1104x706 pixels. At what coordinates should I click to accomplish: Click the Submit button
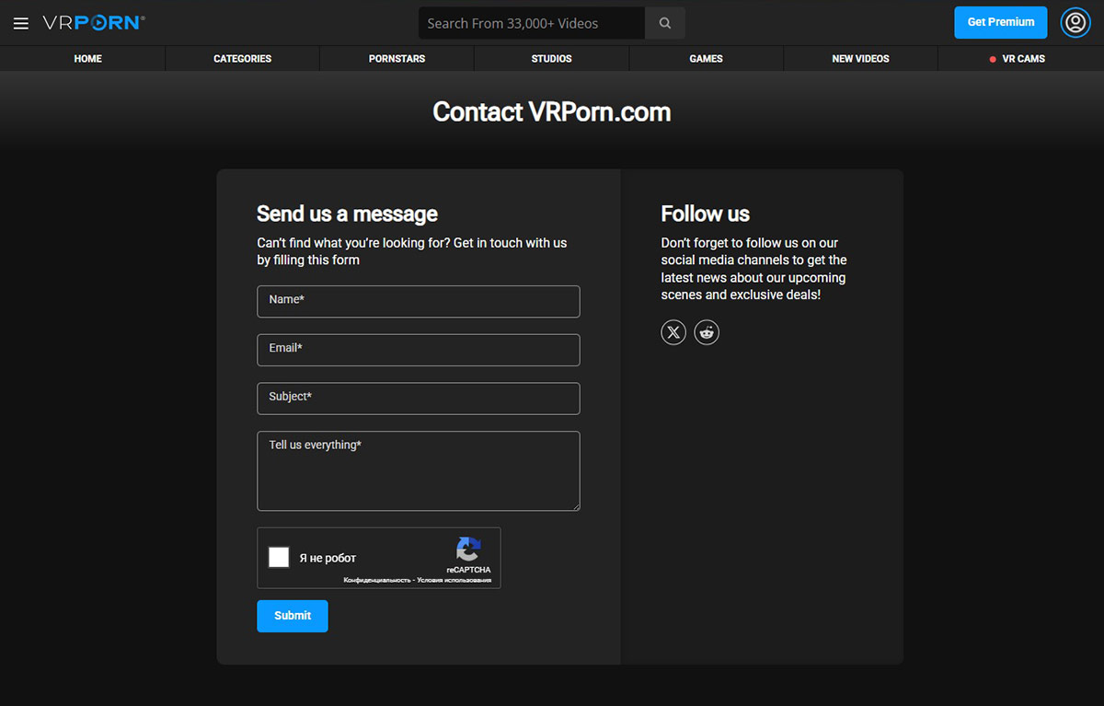tap(293, 616)
